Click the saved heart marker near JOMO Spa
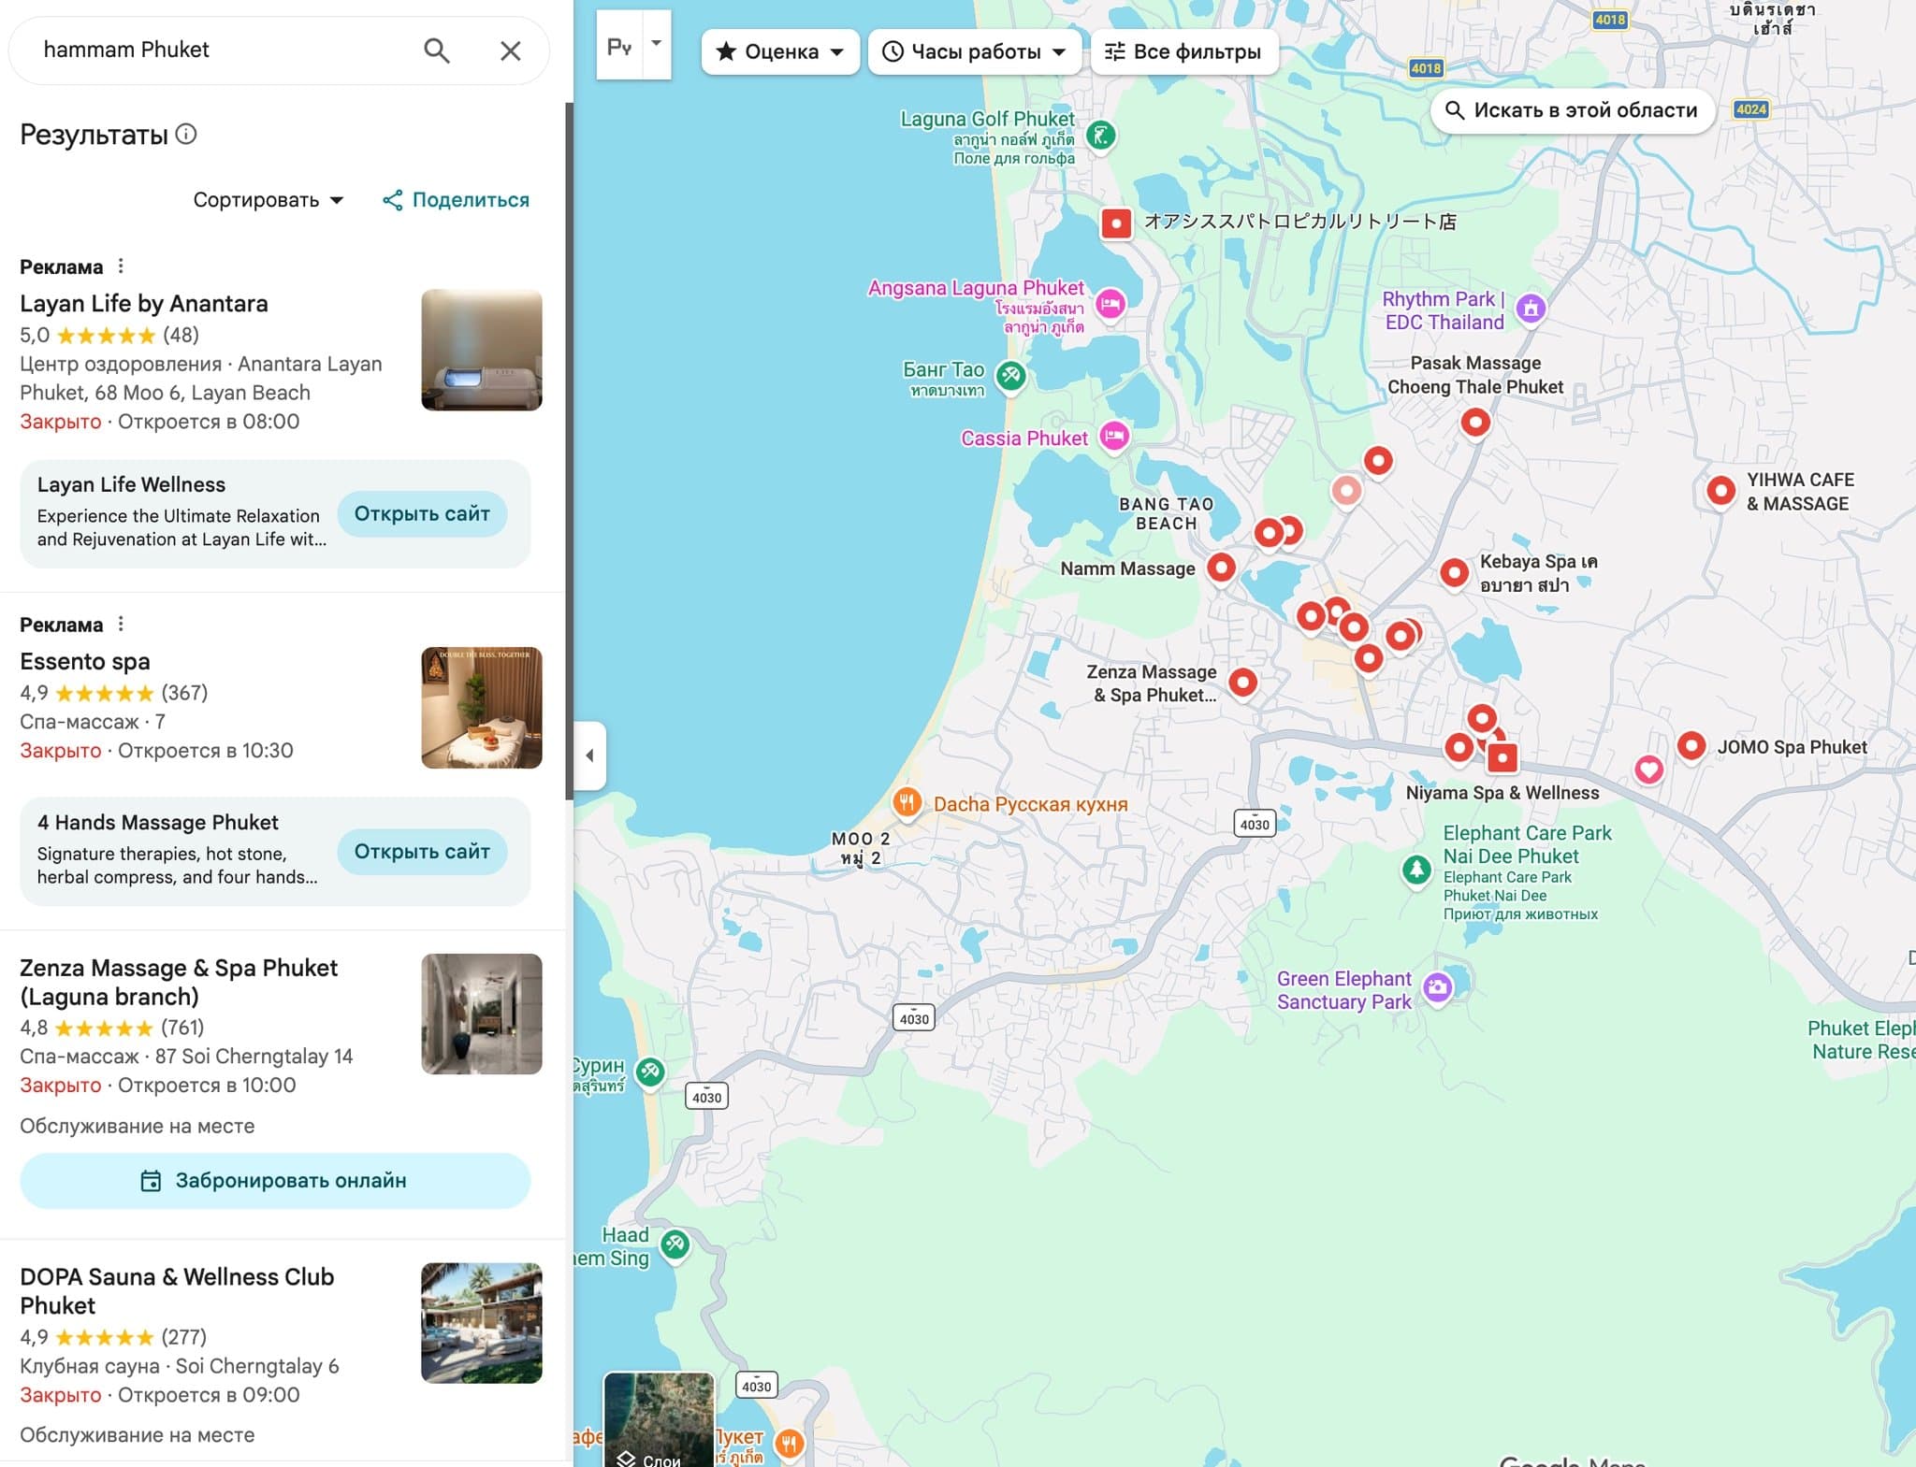 click(x=1648, y=769)
